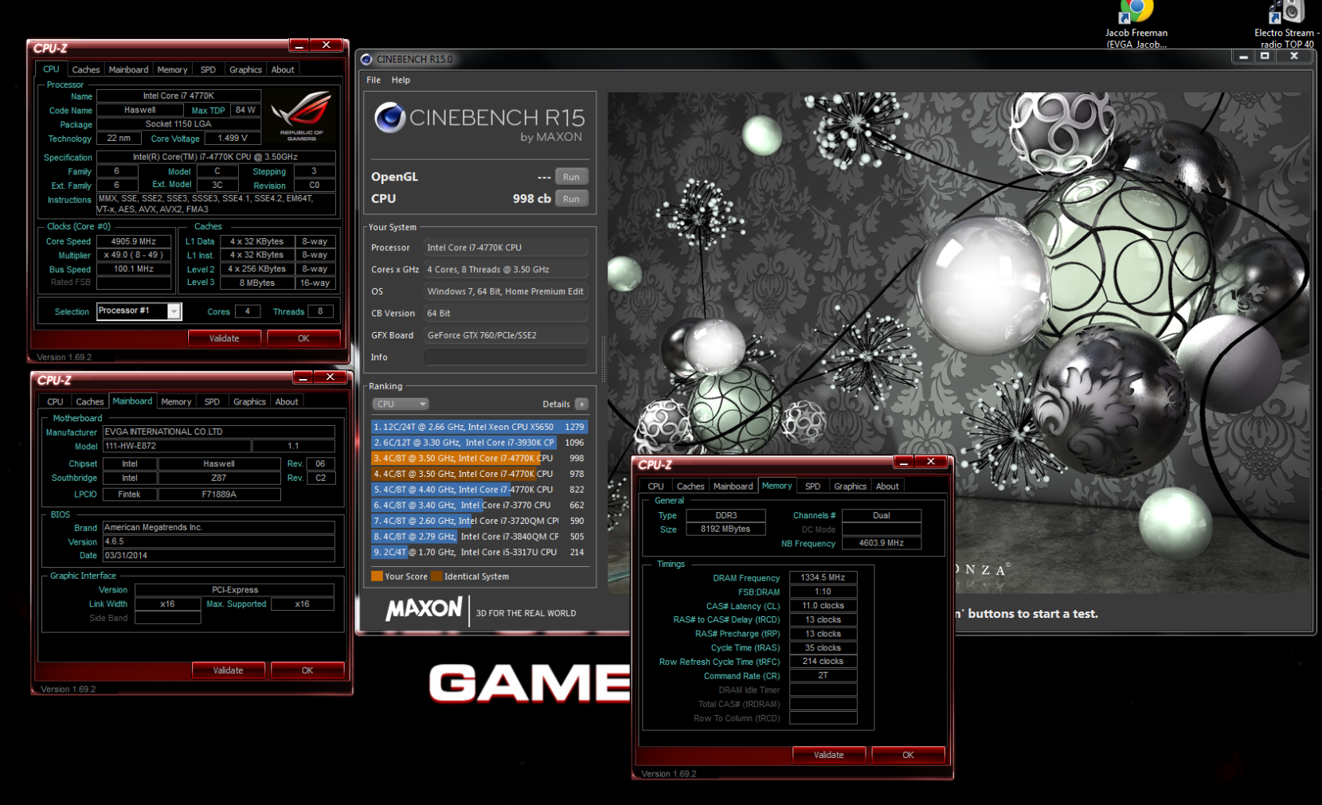Run the OpenGL benchmark

tap(571, 177)
